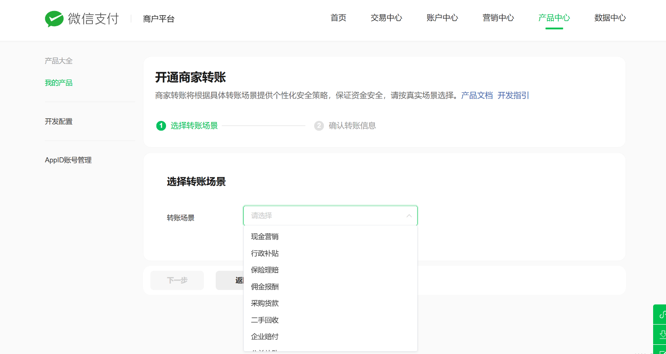Click the step 2 gray circle indicator
Image resolution: width=666 pixels, height=354 pixels.
[319, 126]
